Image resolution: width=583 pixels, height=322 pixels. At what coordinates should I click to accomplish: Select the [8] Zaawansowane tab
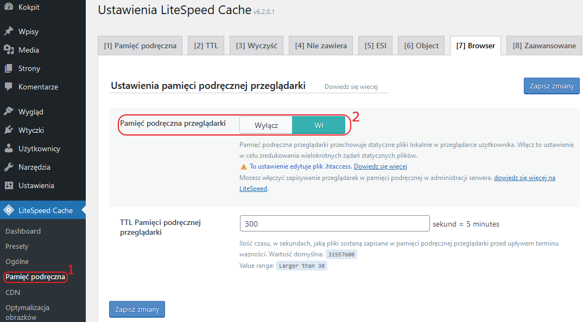click(544, 46)
